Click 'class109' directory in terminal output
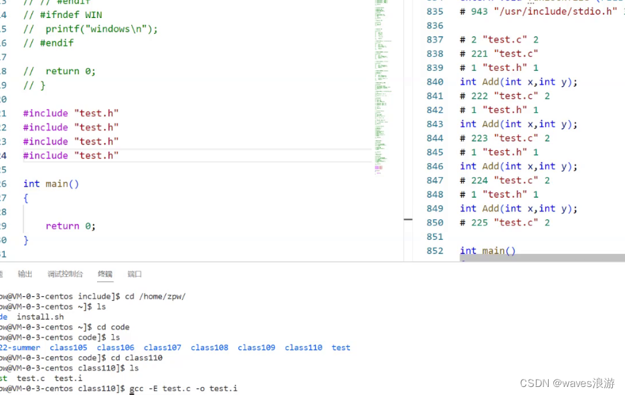625x395 pixels. pyautogui.click(x=256, y=348)
